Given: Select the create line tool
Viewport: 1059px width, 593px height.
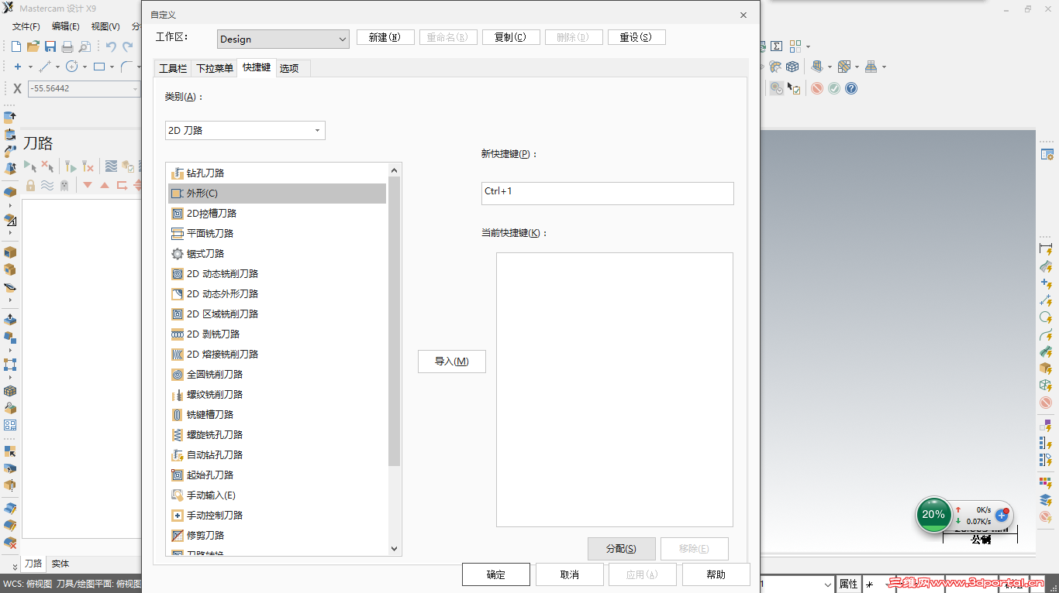Looking at the screenshot, I should [x=44, y=67].
